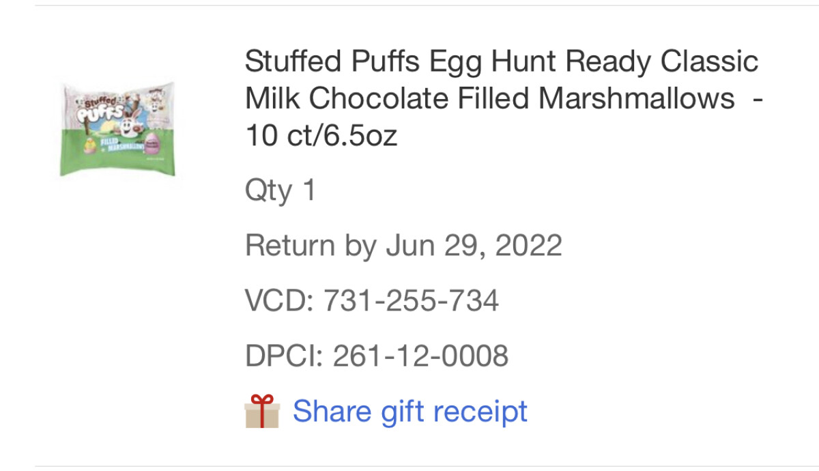
Task: Open the Stuffed Puffs Egg Hunt product title
Action: pos(504,99)
